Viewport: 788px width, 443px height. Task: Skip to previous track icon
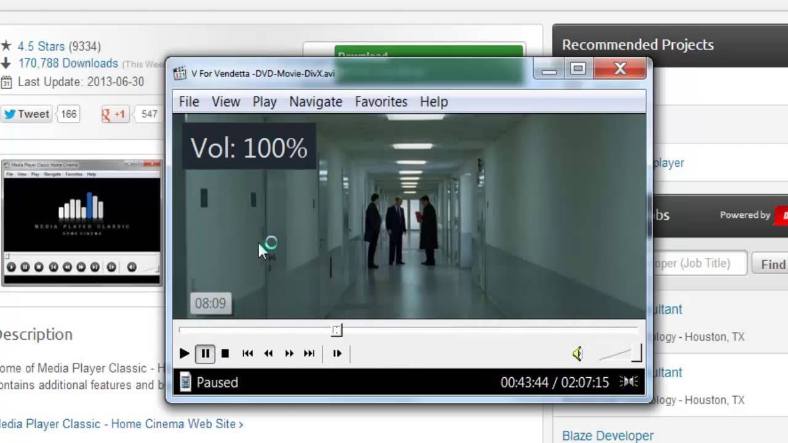click(x=247, y=353)
